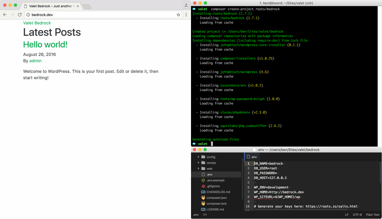382x219 pixels.
Task: Click the roots.io/salts.html comment line
Action: pyautogui.click(x=306, y=206)
